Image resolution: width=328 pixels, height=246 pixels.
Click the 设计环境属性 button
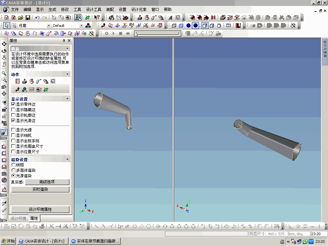coord(40,209)
